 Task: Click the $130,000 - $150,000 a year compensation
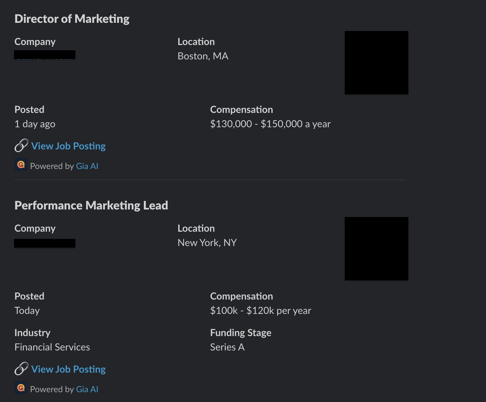270,124
